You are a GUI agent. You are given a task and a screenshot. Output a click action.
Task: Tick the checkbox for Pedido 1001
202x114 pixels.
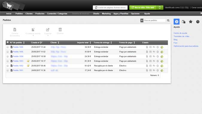coord(7,70)
